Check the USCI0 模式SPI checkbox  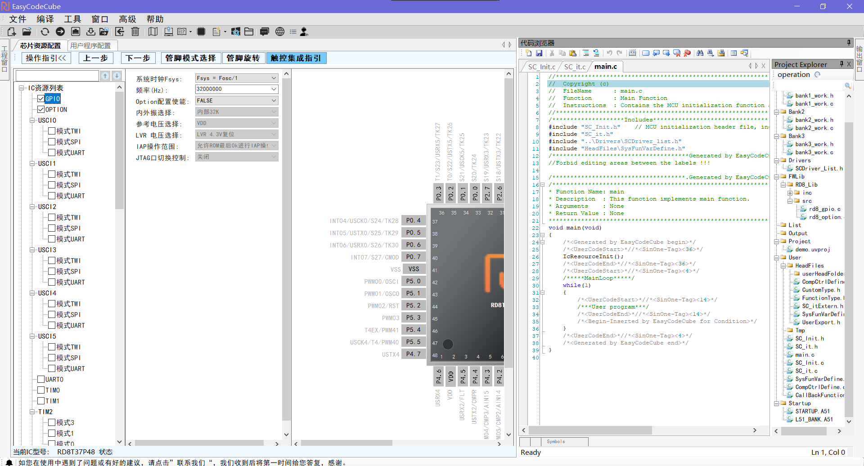point(52,142)
